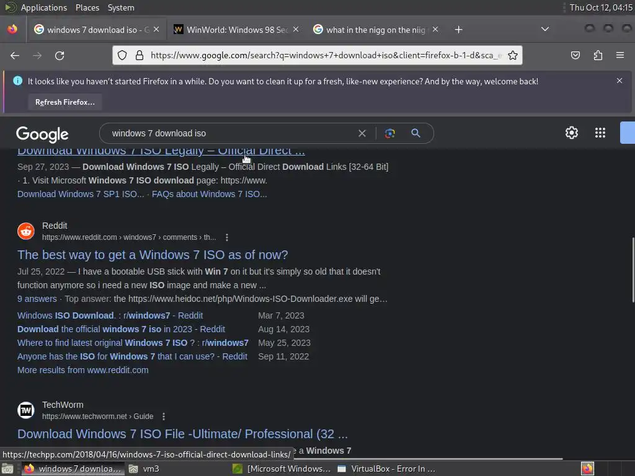Viewport: 635px width, 476px height.
Task: Switch to the Microsoft Windows taskbar window
Action: point(282,469)
